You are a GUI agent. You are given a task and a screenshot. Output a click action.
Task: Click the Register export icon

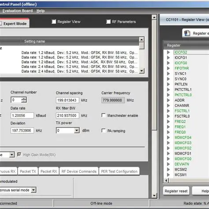[187, 33]
